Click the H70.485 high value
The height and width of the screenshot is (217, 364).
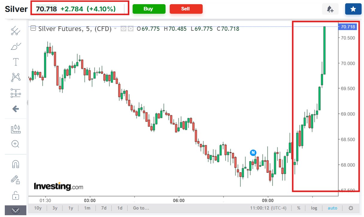click(175, 29)
